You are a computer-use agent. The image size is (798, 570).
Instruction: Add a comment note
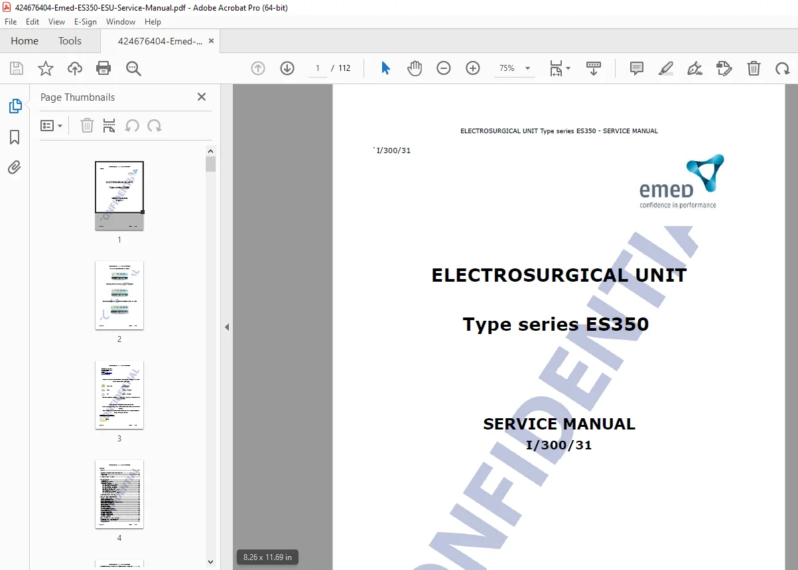pyautogui.click(x=637, y=68)
